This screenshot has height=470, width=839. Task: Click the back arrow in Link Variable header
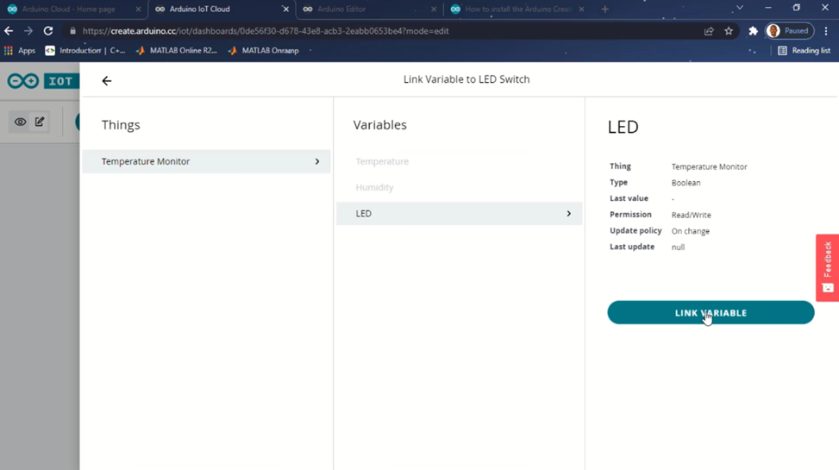click(107, 81)
